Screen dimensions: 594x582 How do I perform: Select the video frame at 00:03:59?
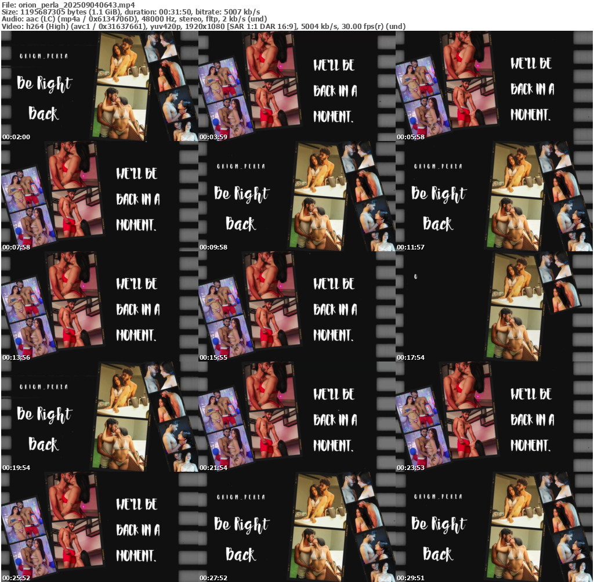tap(297, 86)
